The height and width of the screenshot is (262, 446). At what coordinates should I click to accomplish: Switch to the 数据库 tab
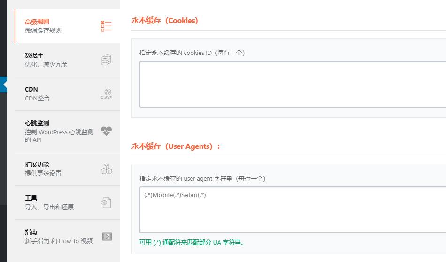click(x=34, y=55)
